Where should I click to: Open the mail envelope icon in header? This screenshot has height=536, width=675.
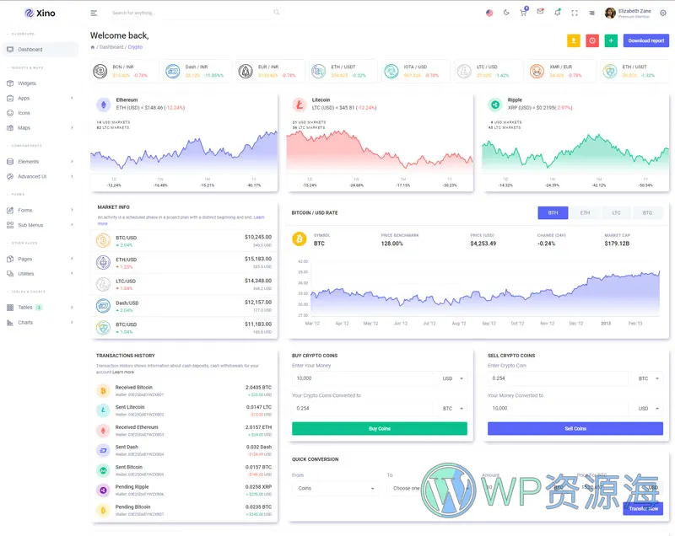[540, 12]
